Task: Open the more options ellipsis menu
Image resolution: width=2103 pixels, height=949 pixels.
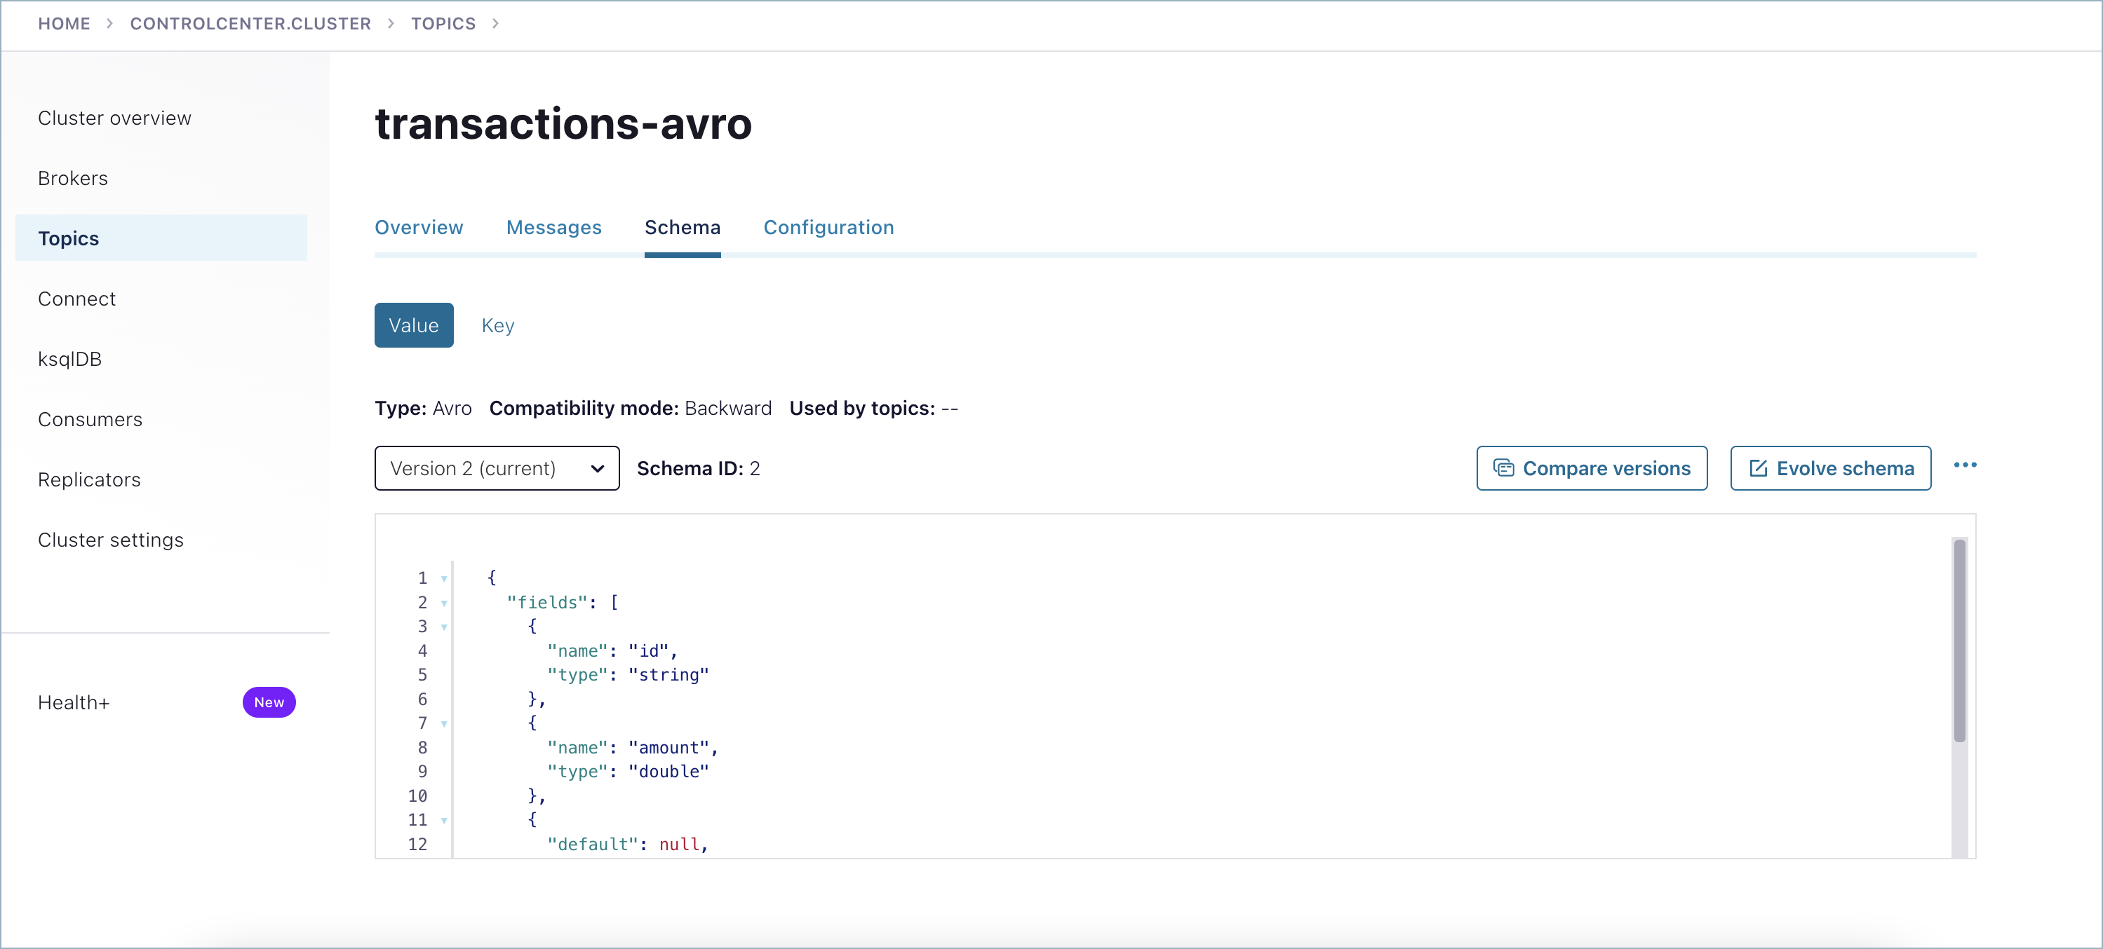Action: [1966, 466]
